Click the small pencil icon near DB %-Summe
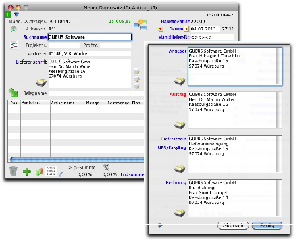The width and height of the screenshot is (308, 244). point(61,174)
